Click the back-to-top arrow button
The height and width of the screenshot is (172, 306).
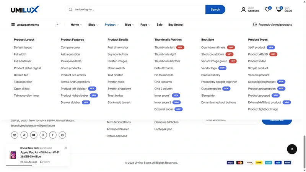click(292, 149)
